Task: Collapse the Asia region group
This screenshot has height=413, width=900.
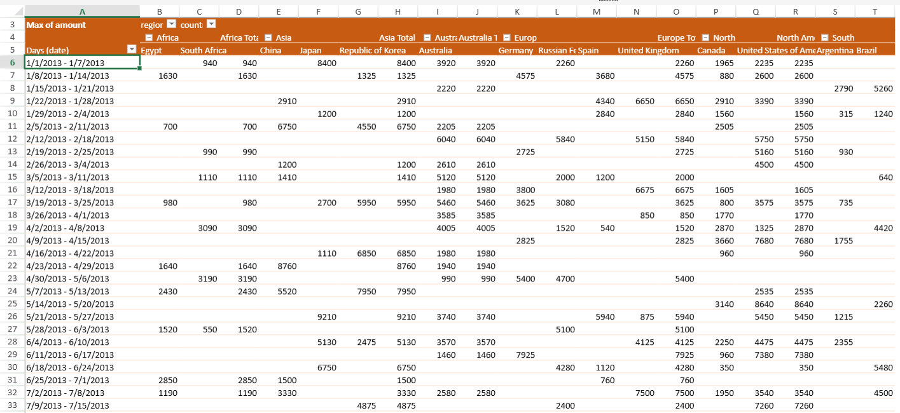Action: pos(268,37)
